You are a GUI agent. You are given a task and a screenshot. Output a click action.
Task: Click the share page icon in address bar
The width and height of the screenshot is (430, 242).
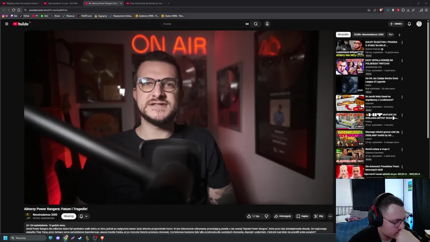click(375, 10)
